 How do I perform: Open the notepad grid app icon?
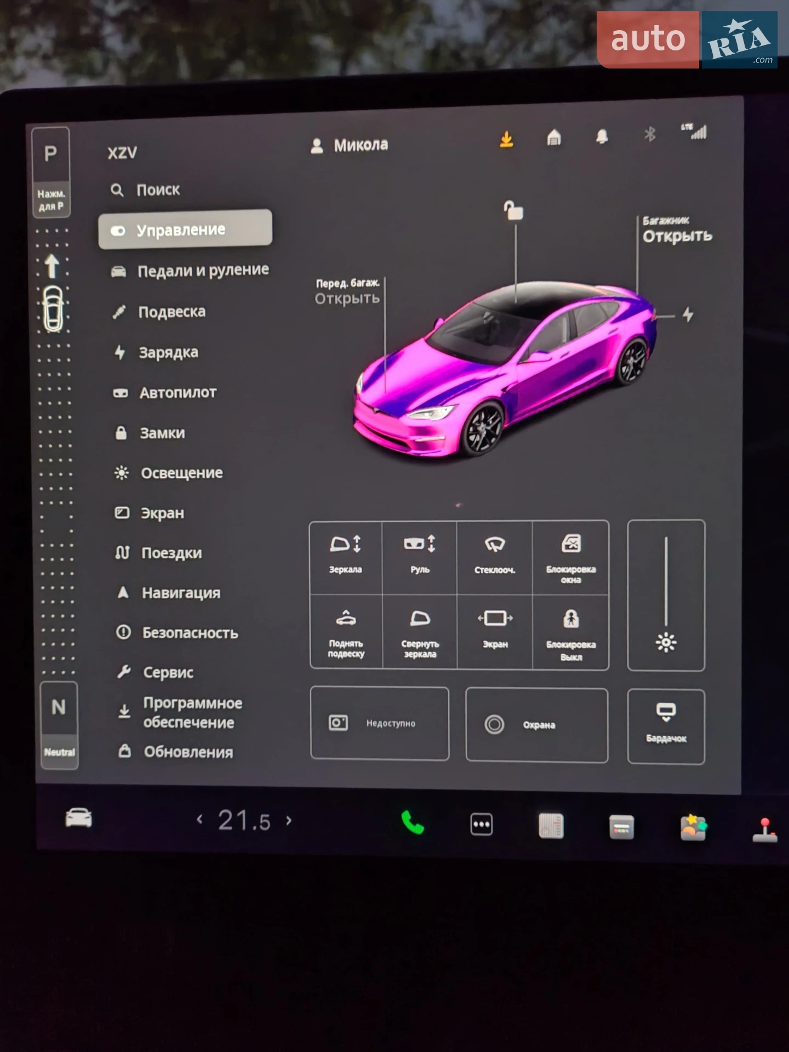point(551,826)
